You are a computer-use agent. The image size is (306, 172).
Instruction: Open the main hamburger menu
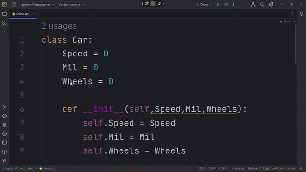[x=14, y=4]
